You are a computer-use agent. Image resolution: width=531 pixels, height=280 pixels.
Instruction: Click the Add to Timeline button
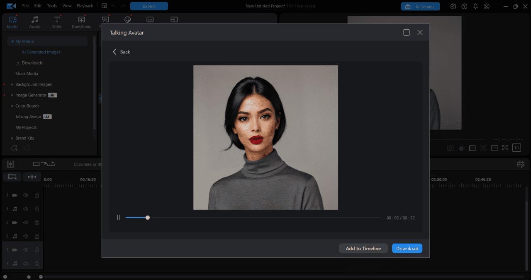coord(363,248)
